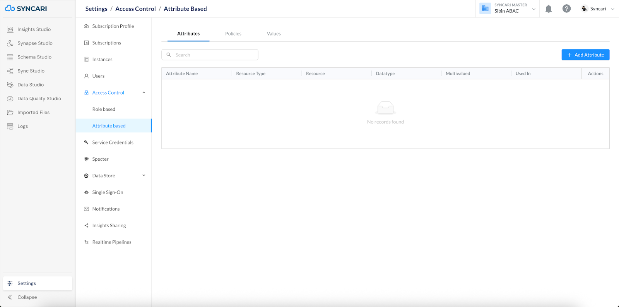Screen dimensions: 619x307
Task: Click the Service Credentials key icon
Action: coord(86,142)
